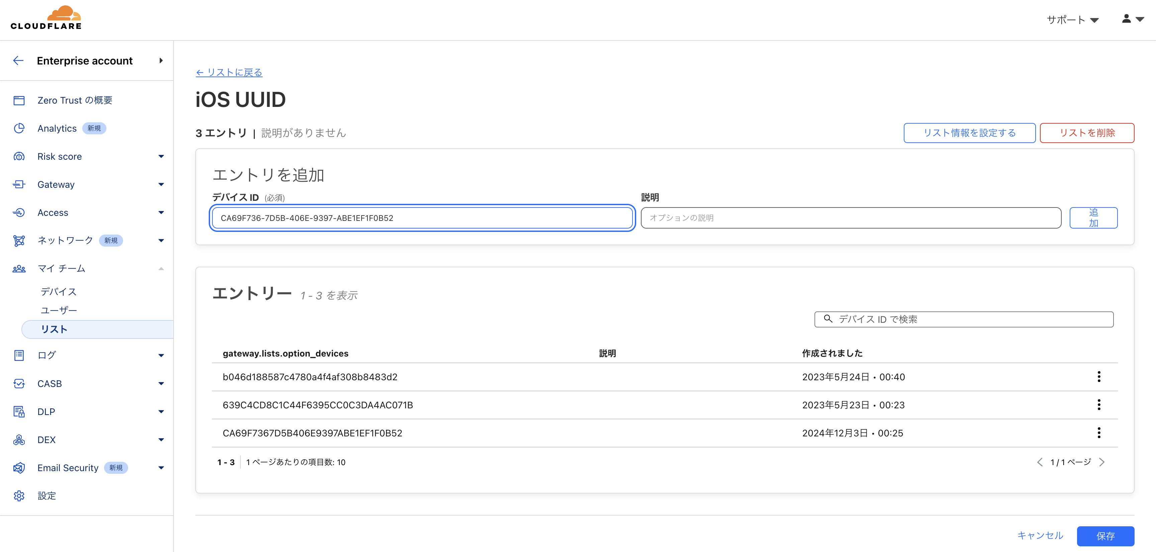Collapse the マイ チーム section
Image resolution: width=1156 pixels, height=552 pixels.
[x=161, y=269]
